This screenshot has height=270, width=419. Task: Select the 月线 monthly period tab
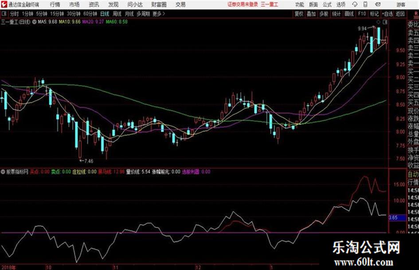tap(129, 14)
